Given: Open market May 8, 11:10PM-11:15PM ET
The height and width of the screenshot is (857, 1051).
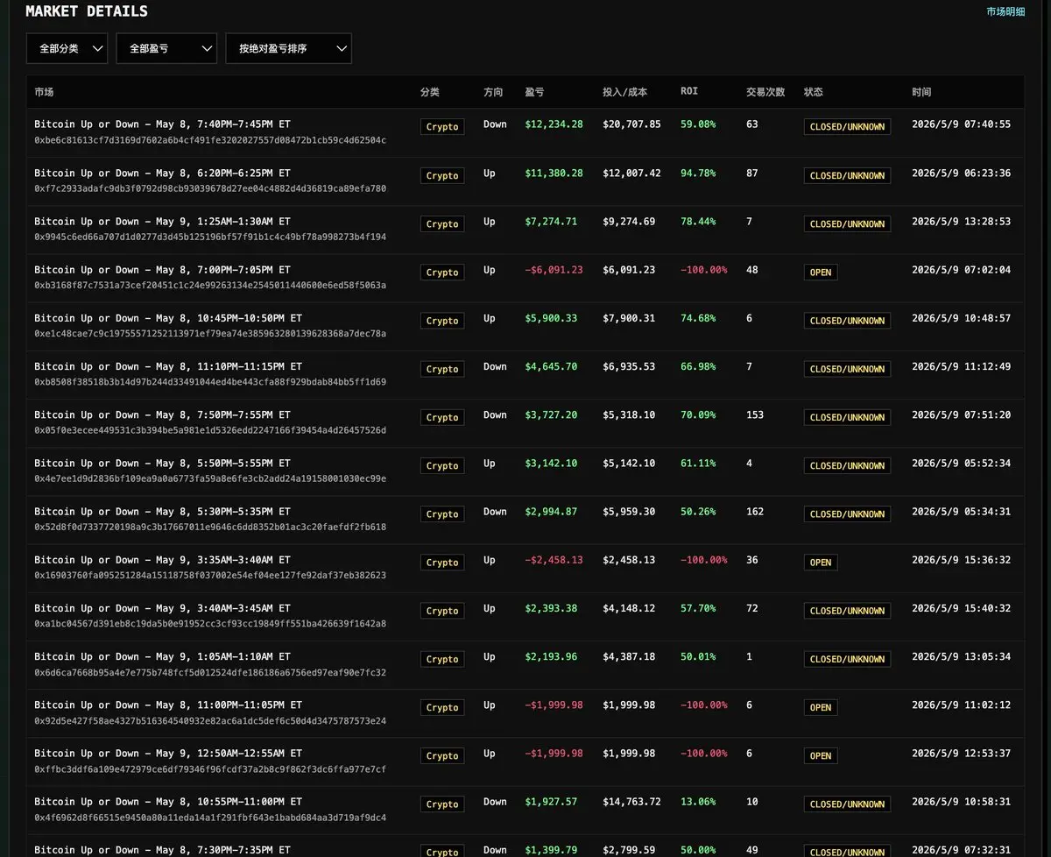Looking at the screenshot, I should [x=168, y=366].
